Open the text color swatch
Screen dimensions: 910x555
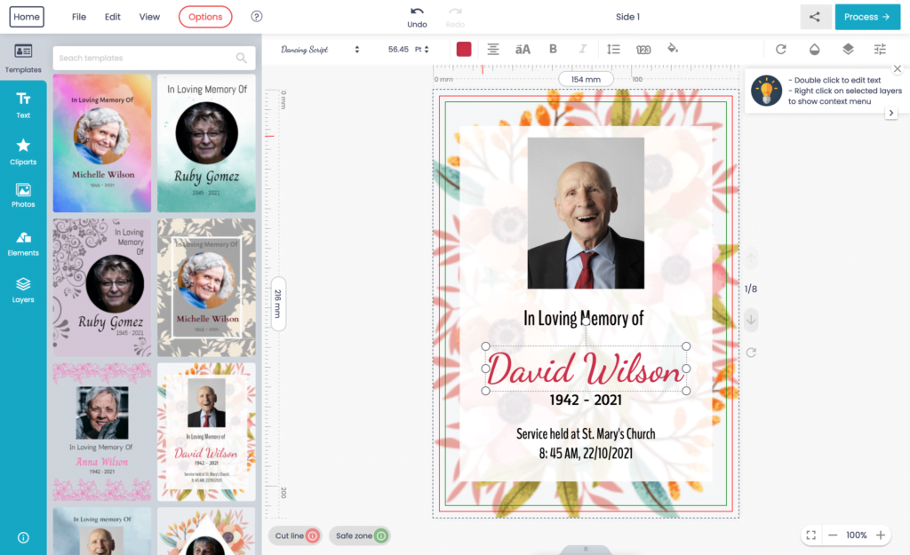click(x=463, y=49)
